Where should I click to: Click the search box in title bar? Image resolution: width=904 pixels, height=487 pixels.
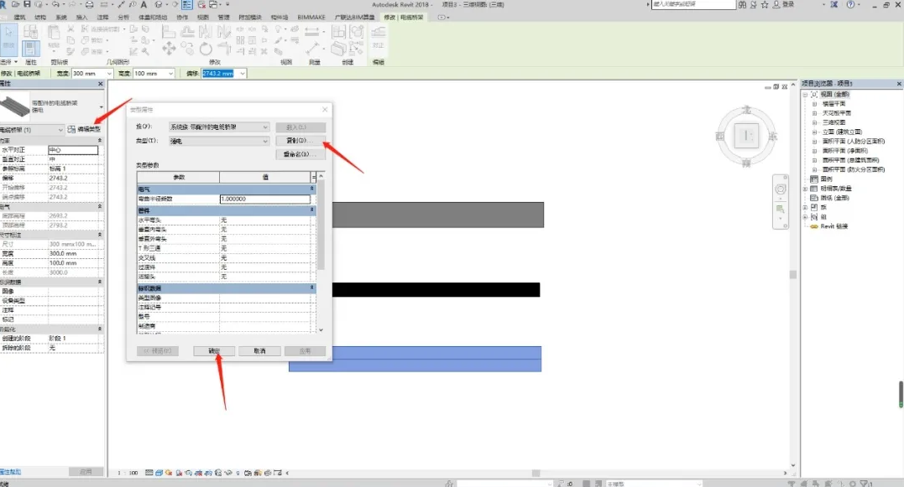[693, 4]
